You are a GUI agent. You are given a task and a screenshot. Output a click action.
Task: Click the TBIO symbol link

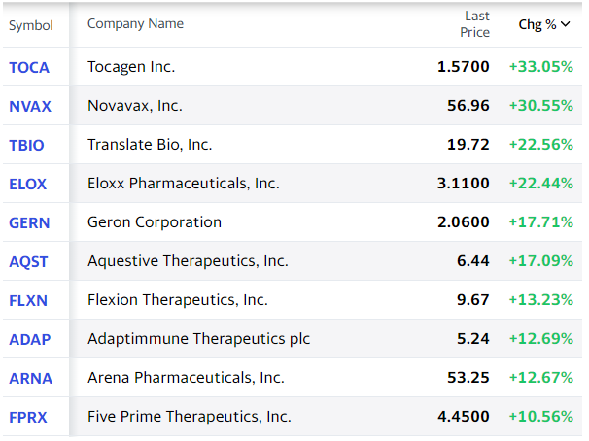coord(27,145)
